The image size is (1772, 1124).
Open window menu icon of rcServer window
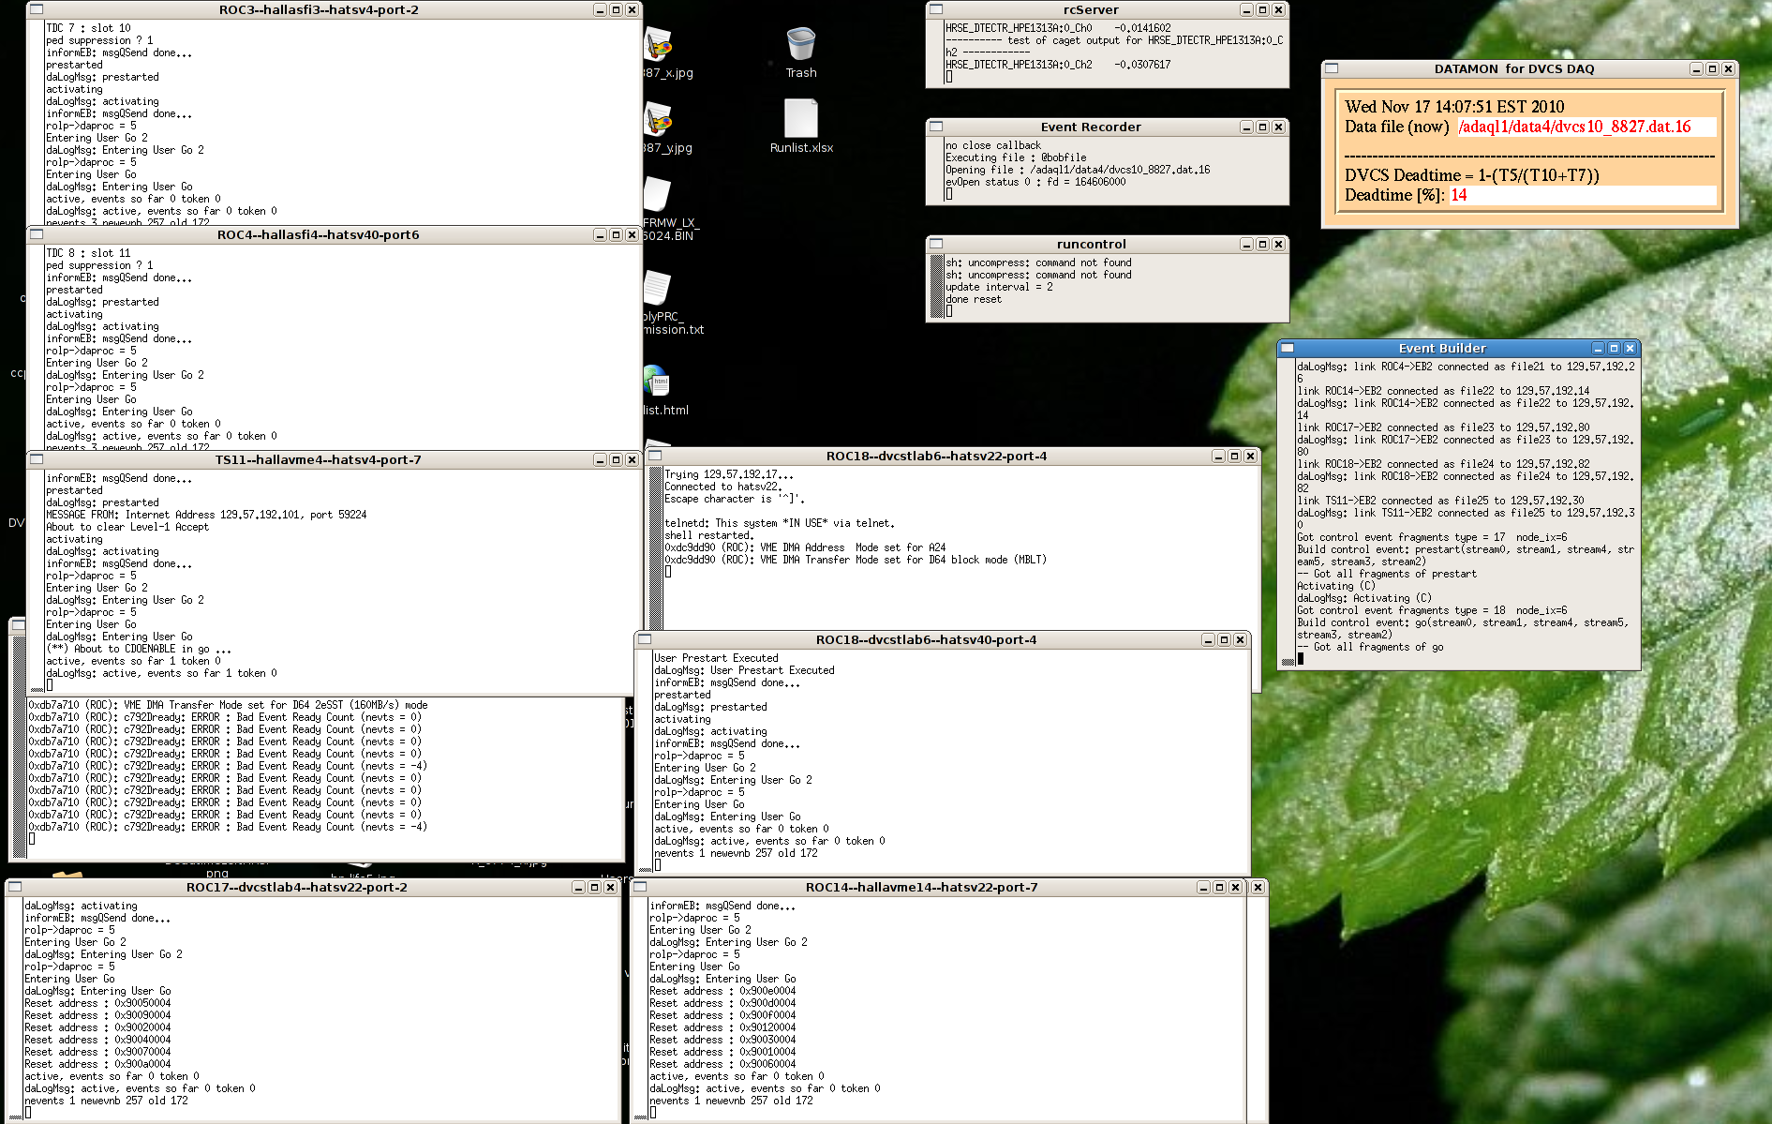(x=935, y=9)
